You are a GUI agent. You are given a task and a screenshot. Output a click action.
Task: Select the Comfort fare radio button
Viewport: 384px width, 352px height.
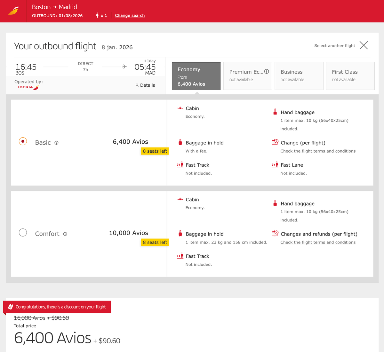click(x=23, y=232)
